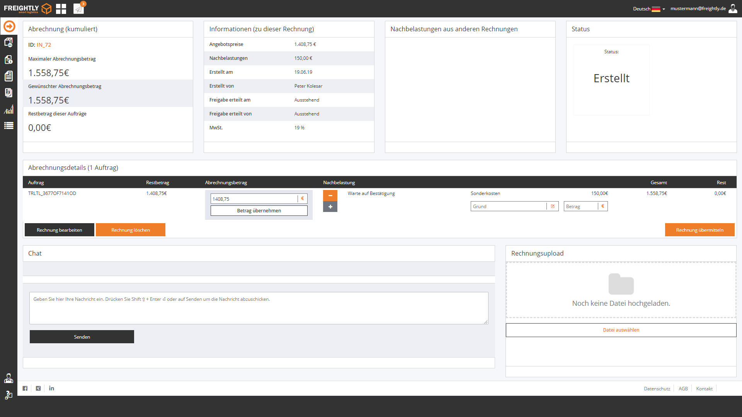This screenshot has height=417, width=742.
Task: Open the sidebar invoices pages icon
Action: pos(9,93)
